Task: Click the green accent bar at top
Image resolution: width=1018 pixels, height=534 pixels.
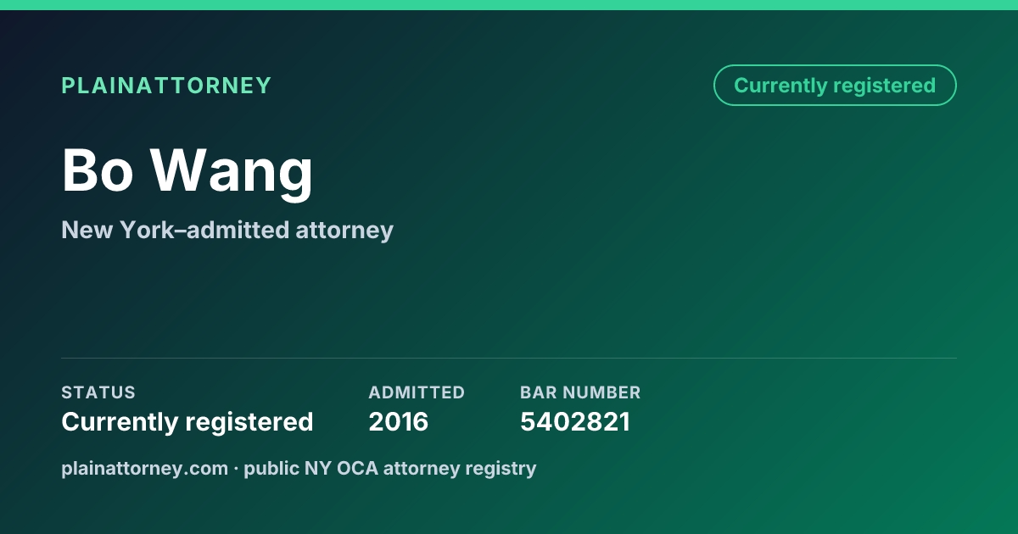Action: pyautogui.click(x=509, y=5)
